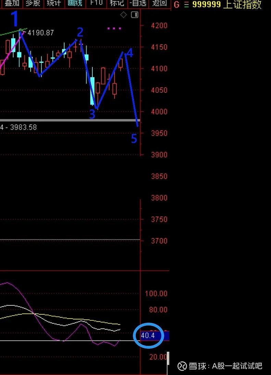Open the 多股 multi-stock view

click(x=33, y=3)
